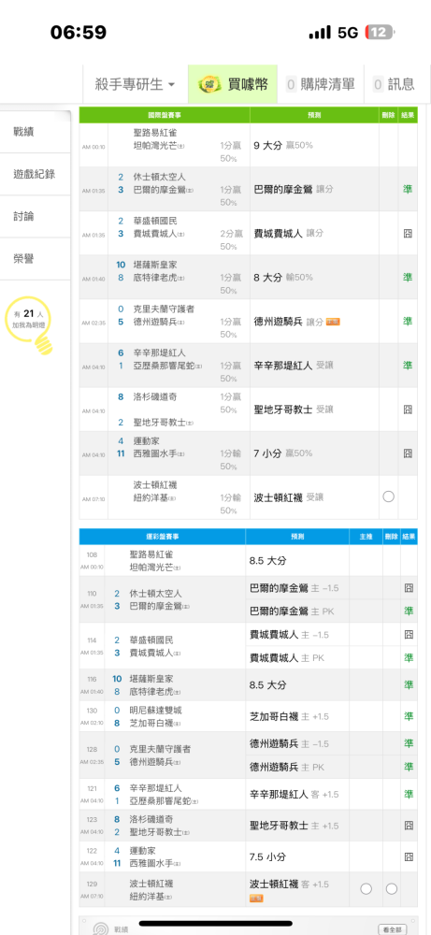Select delete circle for 波士頓紅襪 受讓 prediction

pos(389,496)
